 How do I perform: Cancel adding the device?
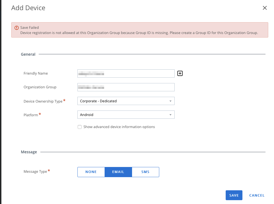click(257, 195)
